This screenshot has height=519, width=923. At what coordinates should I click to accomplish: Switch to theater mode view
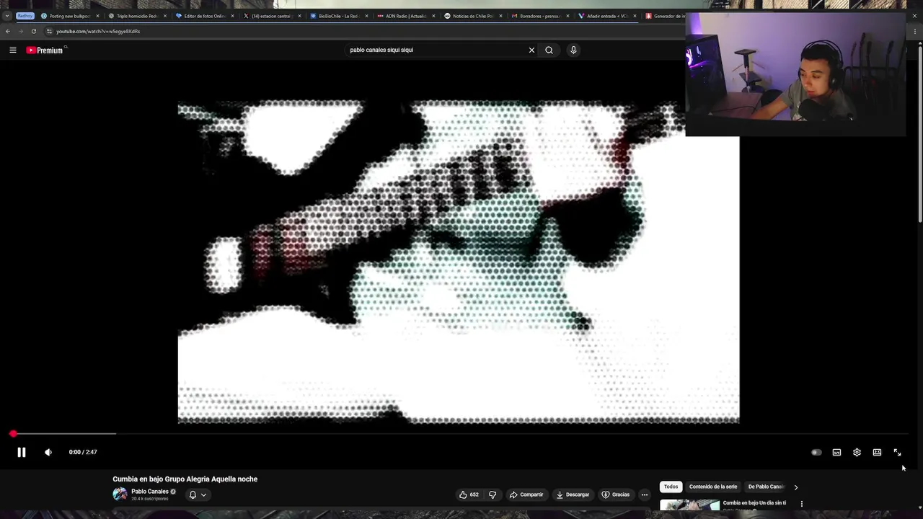877,452
